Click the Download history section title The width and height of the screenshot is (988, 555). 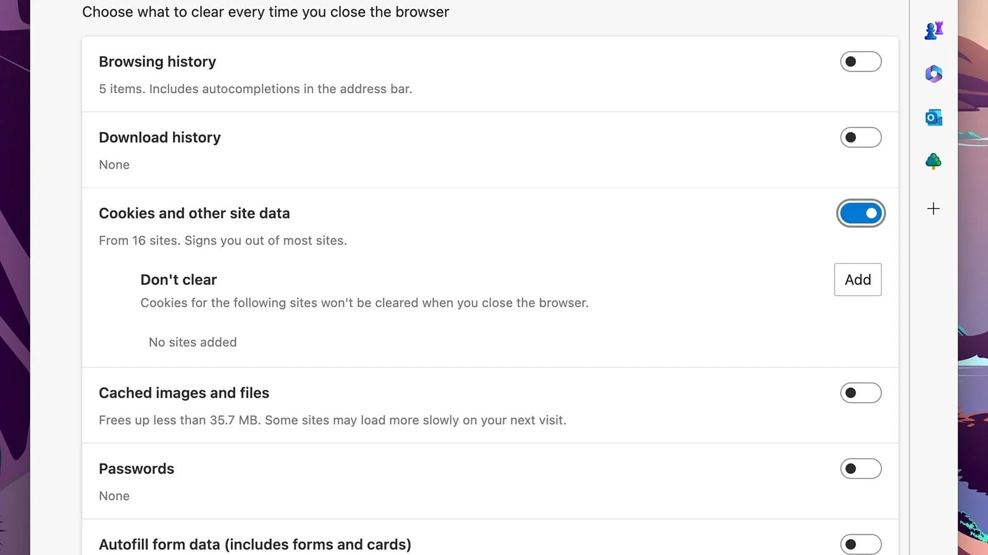159,137
